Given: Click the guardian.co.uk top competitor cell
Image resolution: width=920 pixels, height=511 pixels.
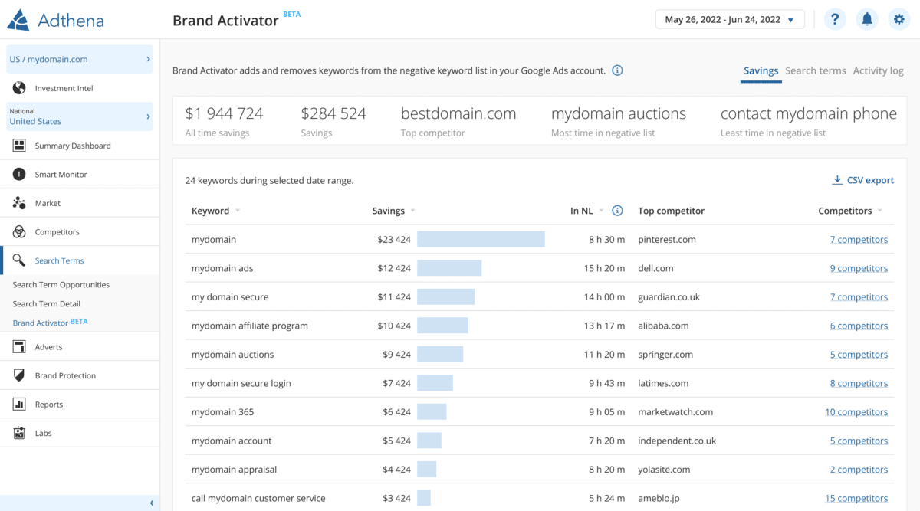Looking at the screenshot, I should (669, 297).
